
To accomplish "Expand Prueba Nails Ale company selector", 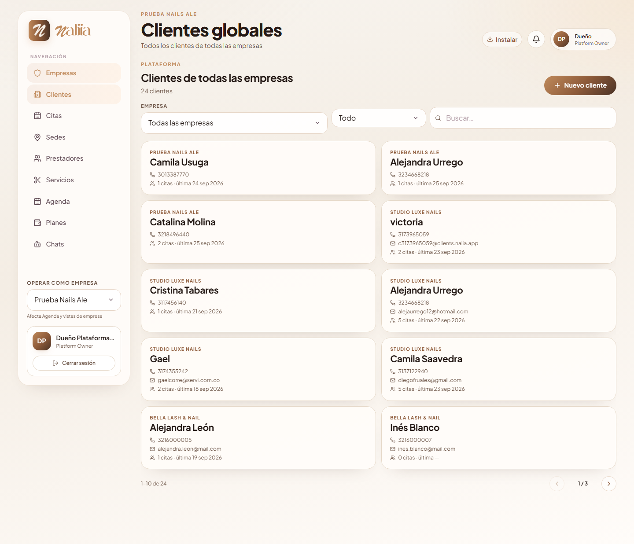I will (74, 300).
